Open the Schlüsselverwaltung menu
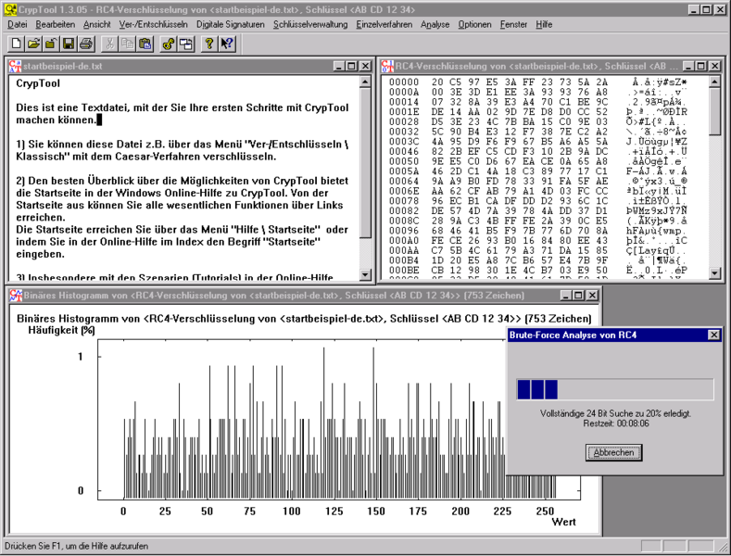The width and height of the screenshot is (731, 556). tap(310, 24)
